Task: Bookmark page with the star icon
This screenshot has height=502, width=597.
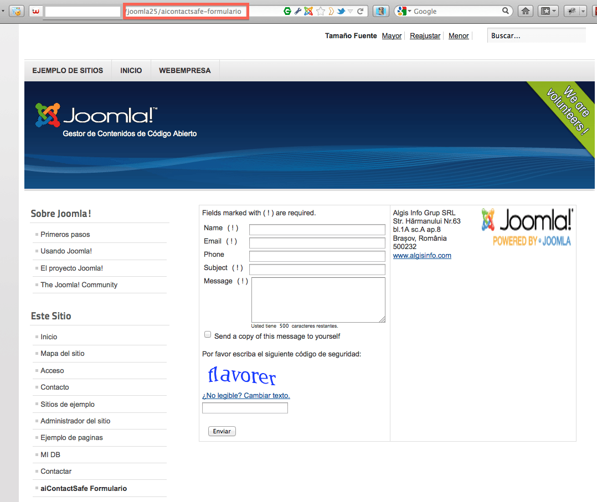Action: (x=321, y=12)
